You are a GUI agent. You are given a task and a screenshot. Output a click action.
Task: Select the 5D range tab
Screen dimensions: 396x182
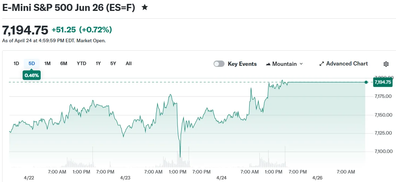click(x=31, y=64)
